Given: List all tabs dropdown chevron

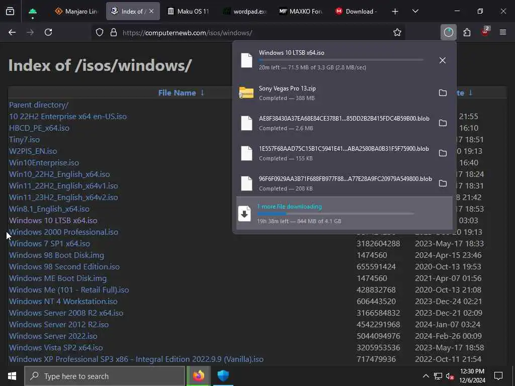Looking at the screenshot, I should pos(415,12).
